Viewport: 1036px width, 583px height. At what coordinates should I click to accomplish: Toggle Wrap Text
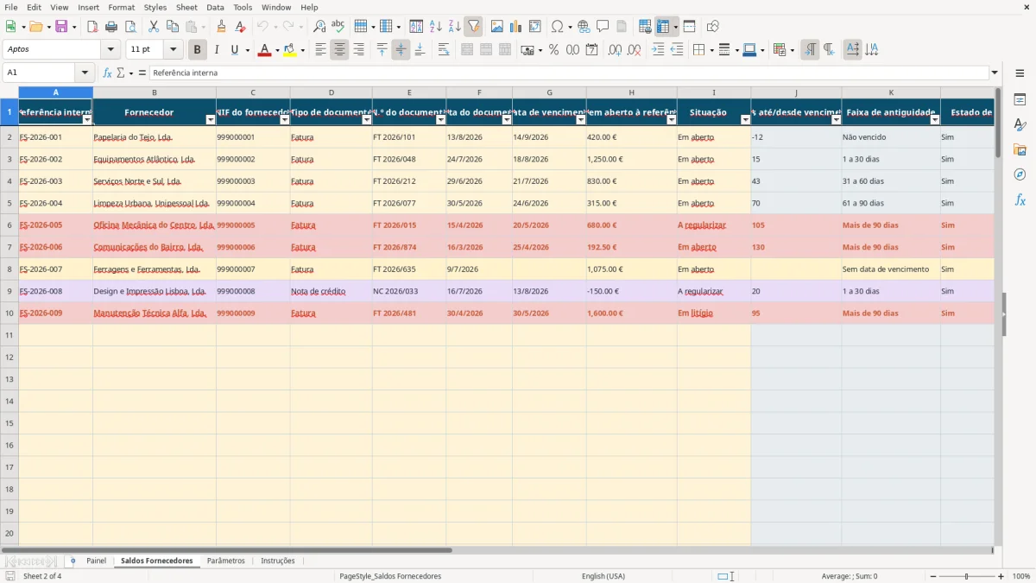click(x=444, y=50)
